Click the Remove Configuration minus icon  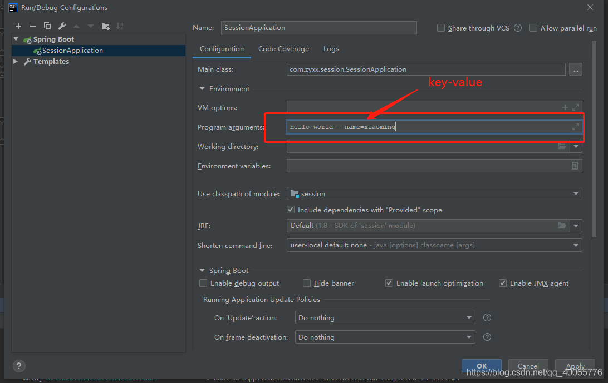[x=33, y=26]
